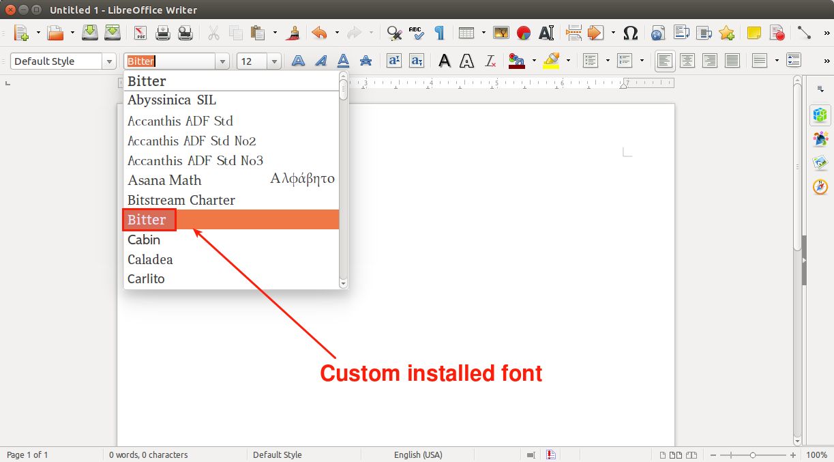Apply the font color swatch
Image resolution: width=834 pixels, height=462 pixels.
click(x=517, y=61)
